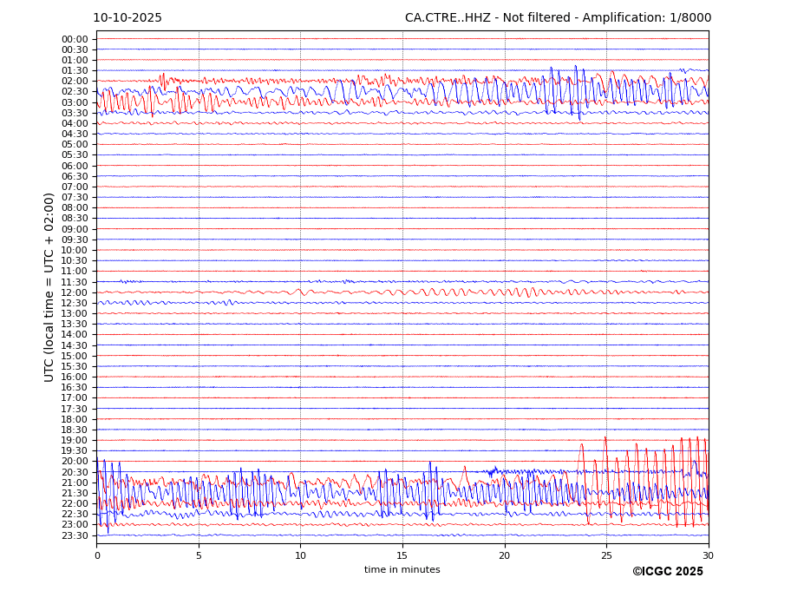The image size is (804, 604).
Task: Click the 21:00 time row label
Action: [75, 483]
